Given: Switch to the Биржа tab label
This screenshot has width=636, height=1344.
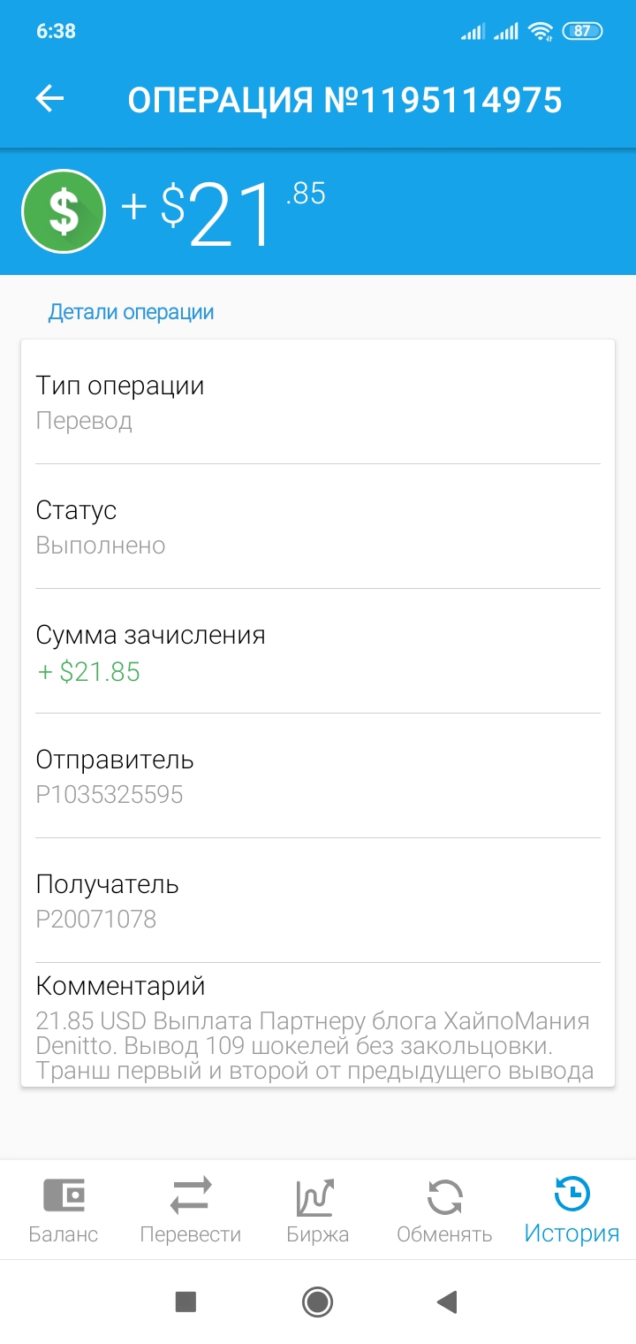Looking at the screenshot, I should (317, 1234).
